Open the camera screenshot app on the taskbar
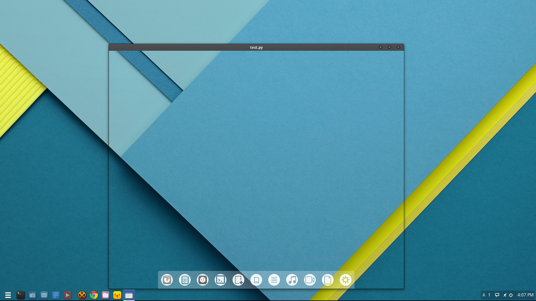 [32, 295]
